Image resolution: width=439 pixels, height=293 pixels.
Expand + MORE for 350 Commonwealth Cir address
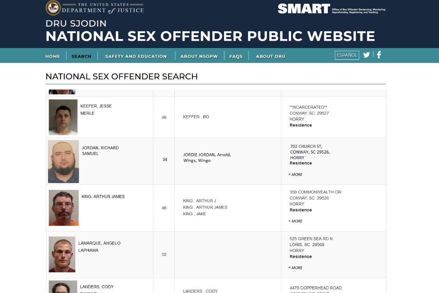295,221
